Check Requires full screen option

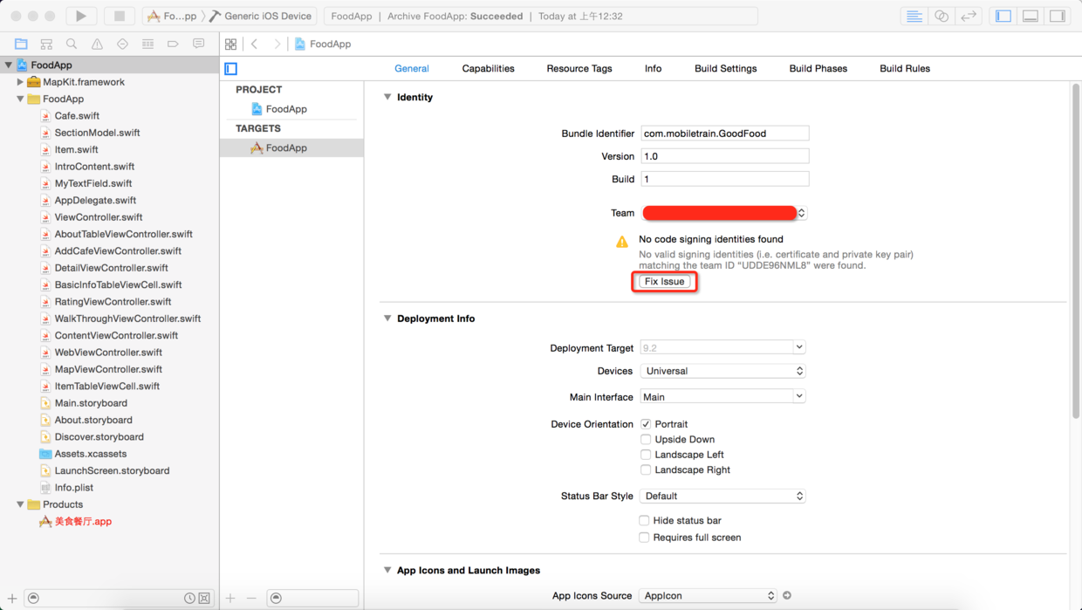pos(644,538)
